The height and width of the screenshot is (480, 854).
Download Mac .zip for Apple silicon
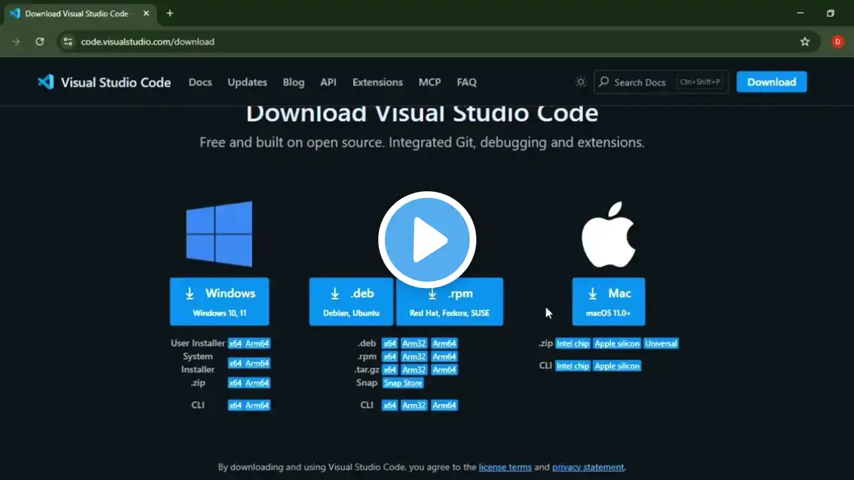pyautogui.click(x=617, y=344)
